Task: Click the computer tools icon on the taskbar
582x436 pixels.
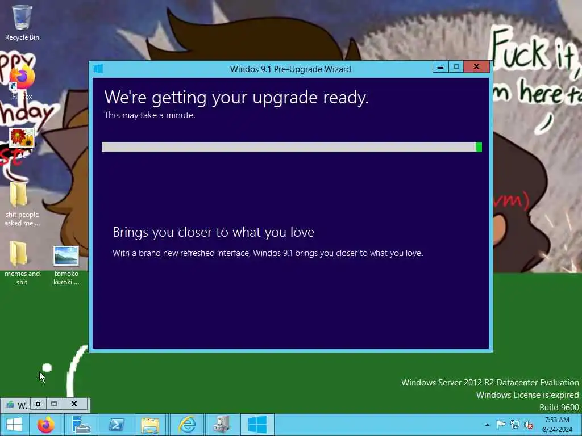Action: coord(222,425)
